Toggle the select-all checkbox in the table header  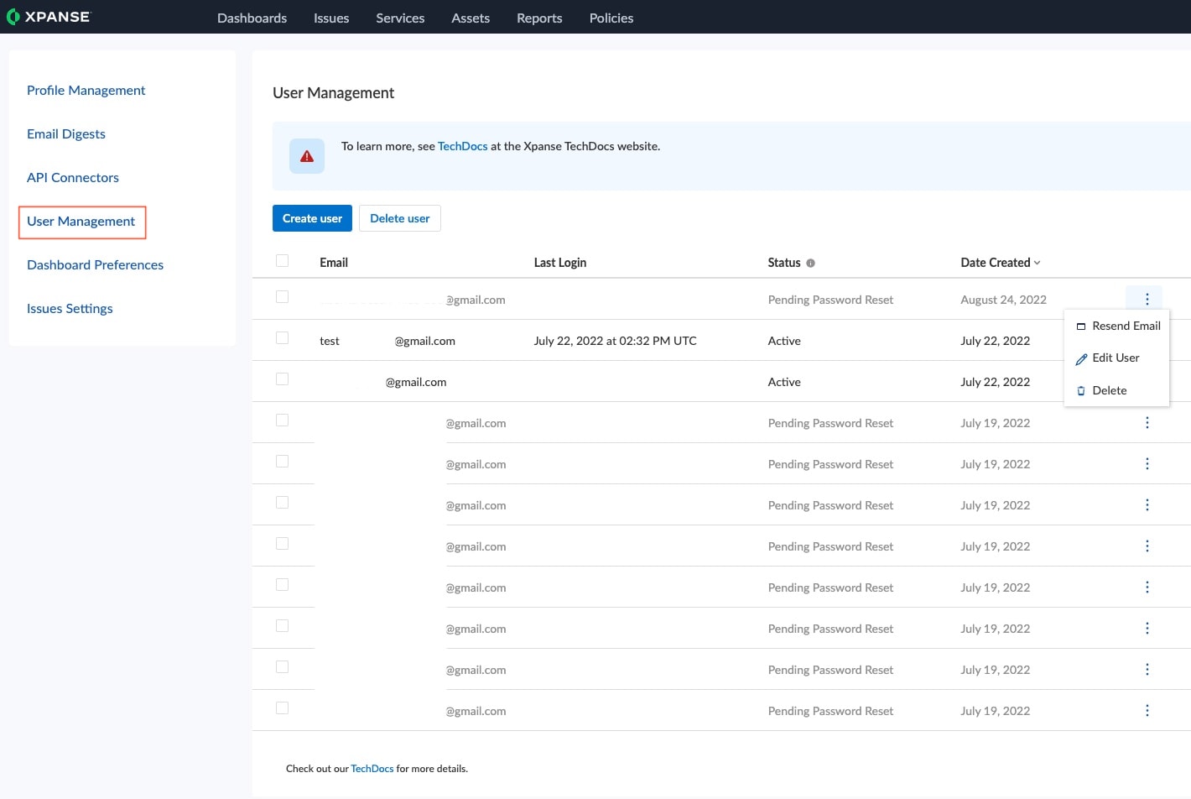(283, 261)
